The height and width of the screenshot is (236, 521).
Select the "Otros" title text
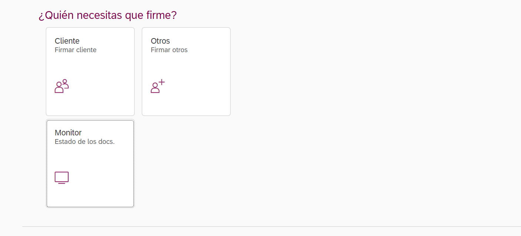[x=160, y=41]
